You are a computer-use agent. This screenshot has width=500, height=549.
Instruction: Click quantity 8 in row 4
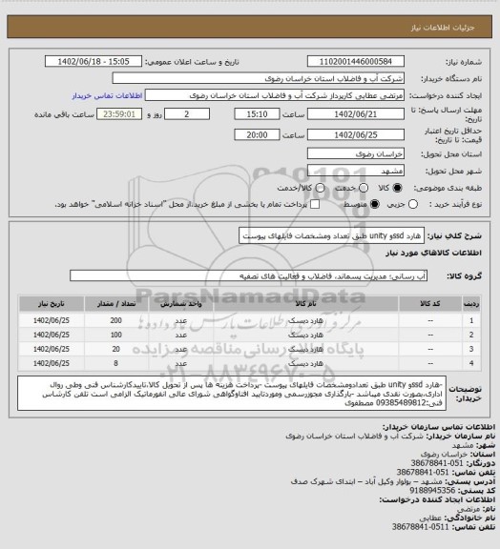[x=116, y=363]
